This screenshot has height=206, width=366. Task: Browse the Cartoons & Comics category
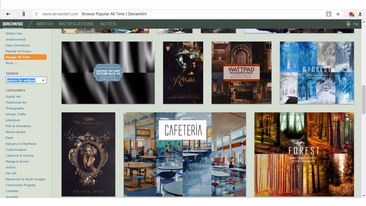click(x=20, y=156)
